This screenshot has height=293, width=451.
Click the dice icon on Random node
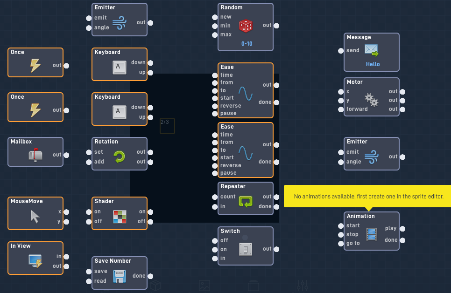tap(246, 26)
